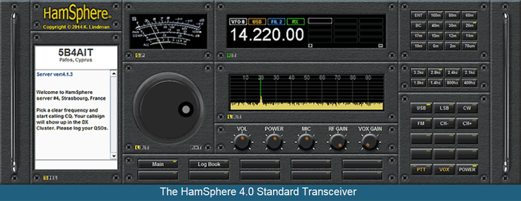This screenshot has width=521, height=201.
Task: Select LSB mode
Action: pyautogui.click(x=444, y=108)
